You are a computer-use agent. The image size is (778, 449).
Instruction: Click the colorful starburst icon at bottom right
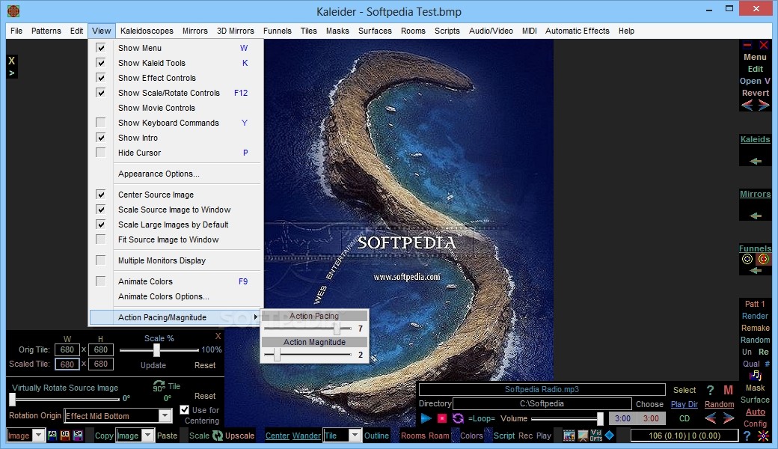(x=764, y=436)
